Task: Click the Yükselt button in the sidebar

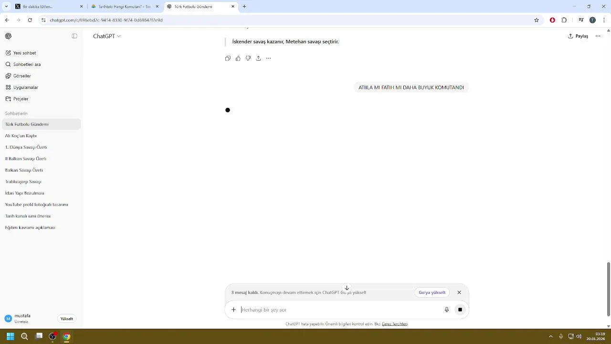Action: (67, 319)
